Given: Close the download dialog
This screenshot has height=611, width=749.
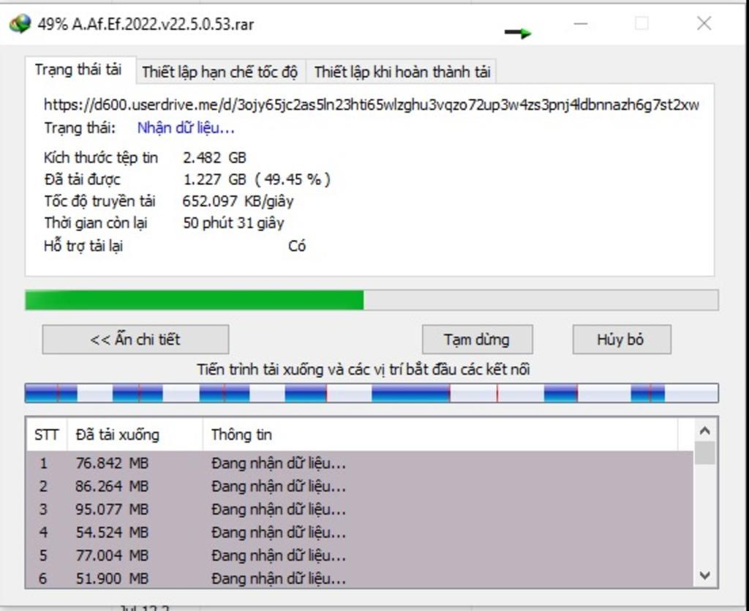Looking at the screenshot, I should [704, 23].
